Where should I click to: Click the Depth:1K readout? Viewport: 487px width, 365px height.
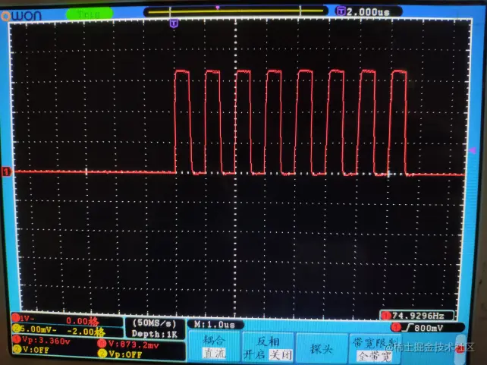(154, 334)
